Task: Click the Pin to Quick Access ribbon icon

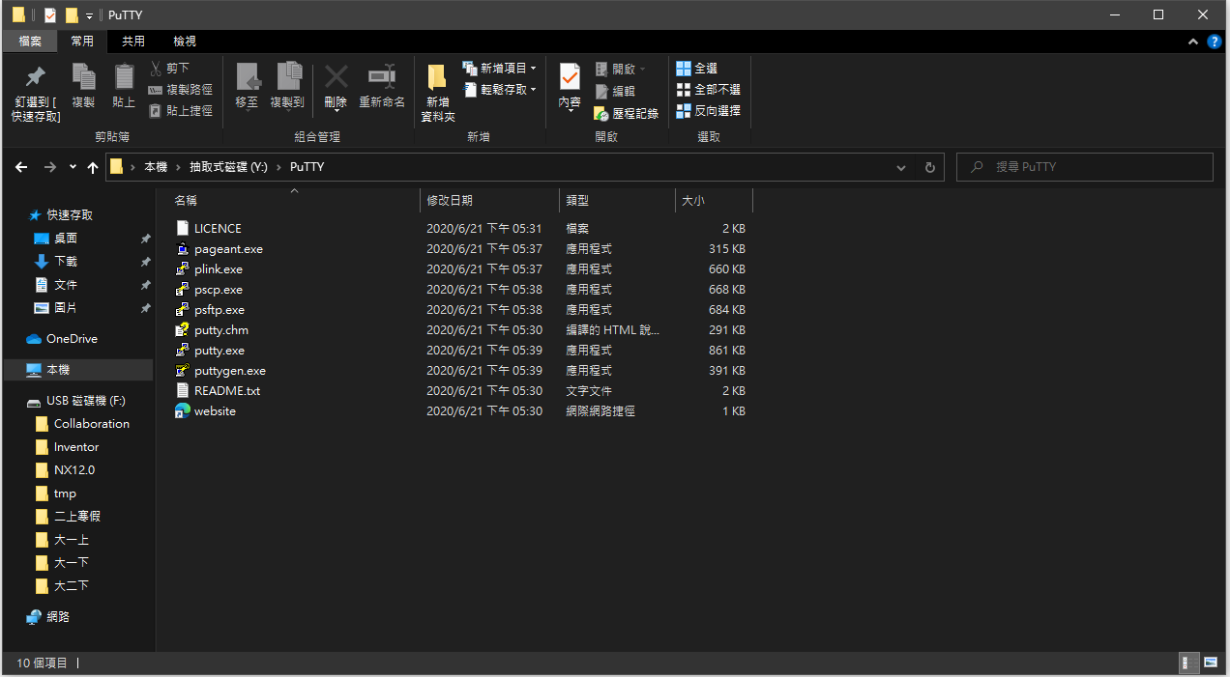Action: click(36, 77)
